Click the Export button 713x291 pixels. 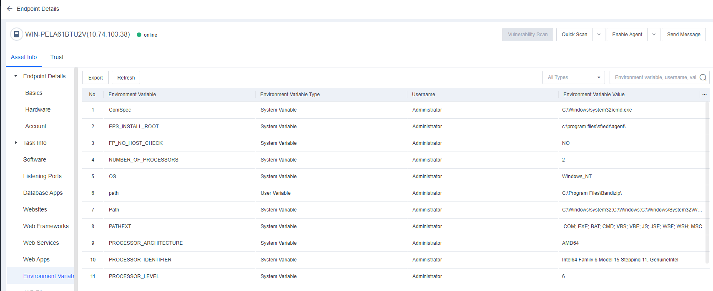coord(95,78)
